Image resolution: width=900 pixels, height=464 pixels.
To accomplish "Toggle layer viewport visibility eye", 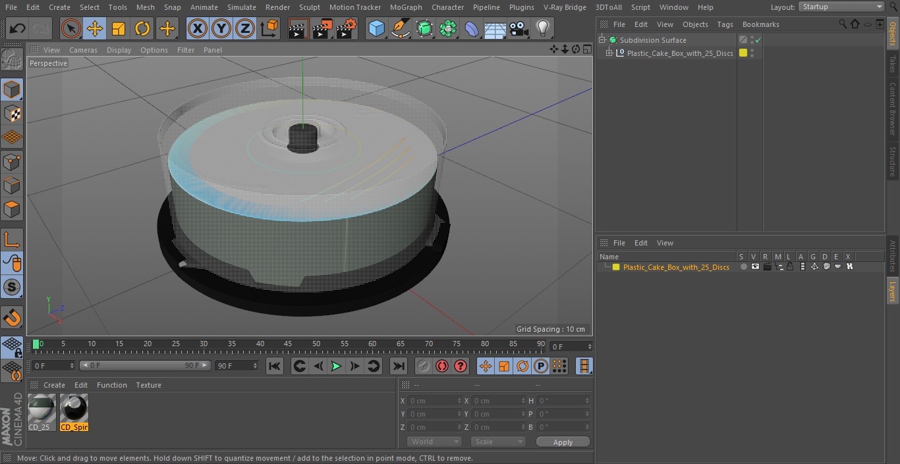I will click(755, 267).
